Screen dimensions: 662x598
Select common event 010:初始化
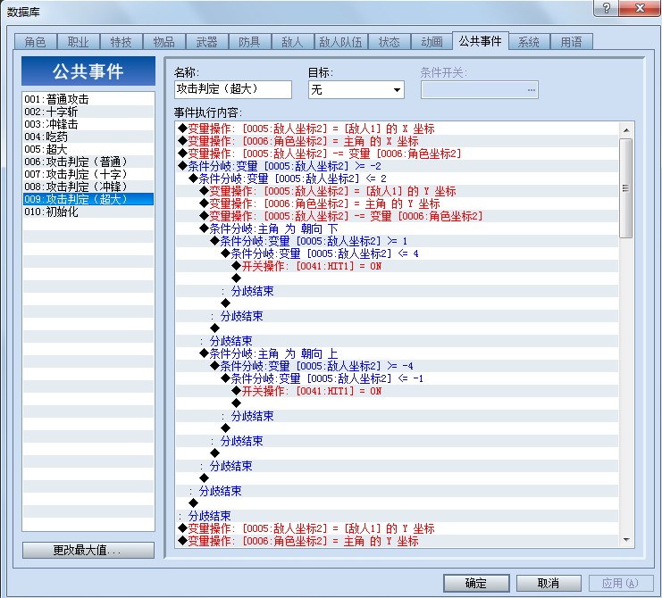pos(88,212)
